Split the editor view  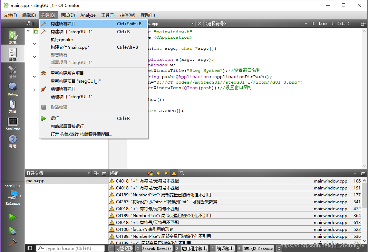[363, 24]
